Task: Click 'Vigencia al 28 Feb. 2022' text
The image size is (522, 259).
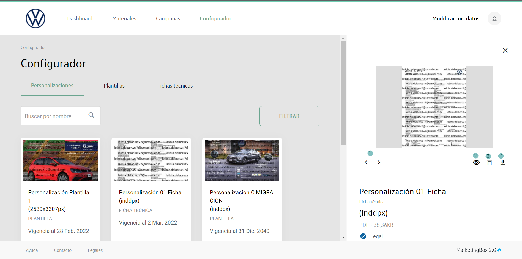Action: 59,231
